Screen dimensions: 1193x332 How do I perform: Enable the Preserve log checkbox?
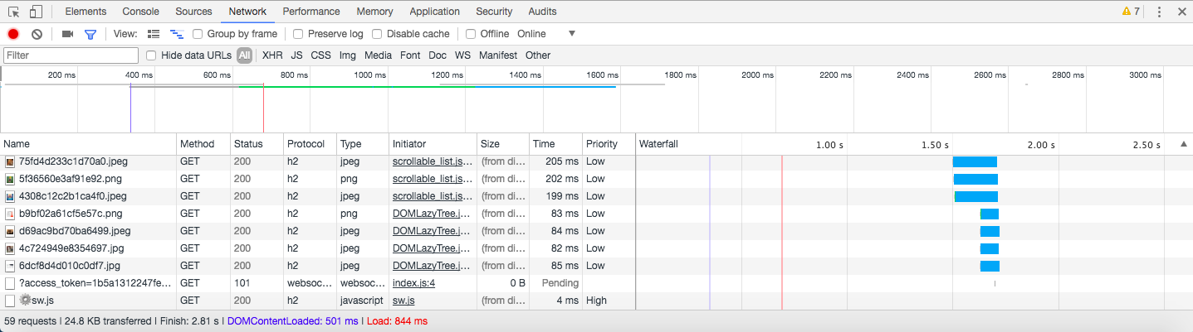click(297, 34)
